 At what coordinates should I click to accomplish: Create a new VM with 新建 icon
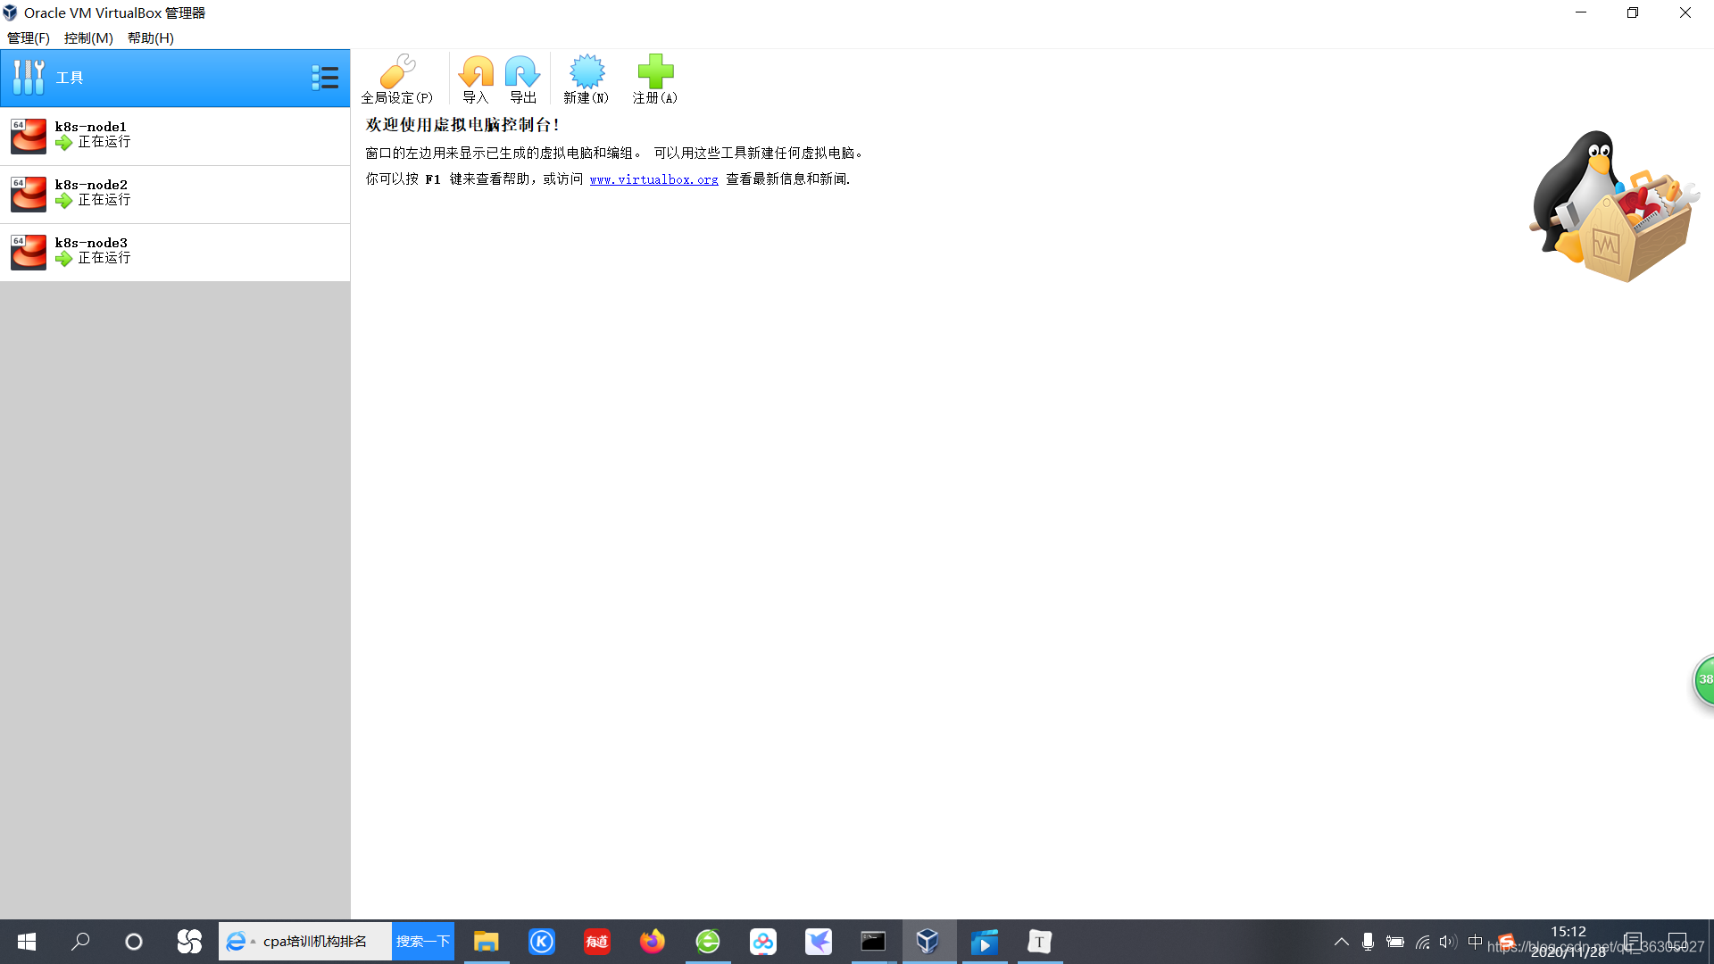586,79
